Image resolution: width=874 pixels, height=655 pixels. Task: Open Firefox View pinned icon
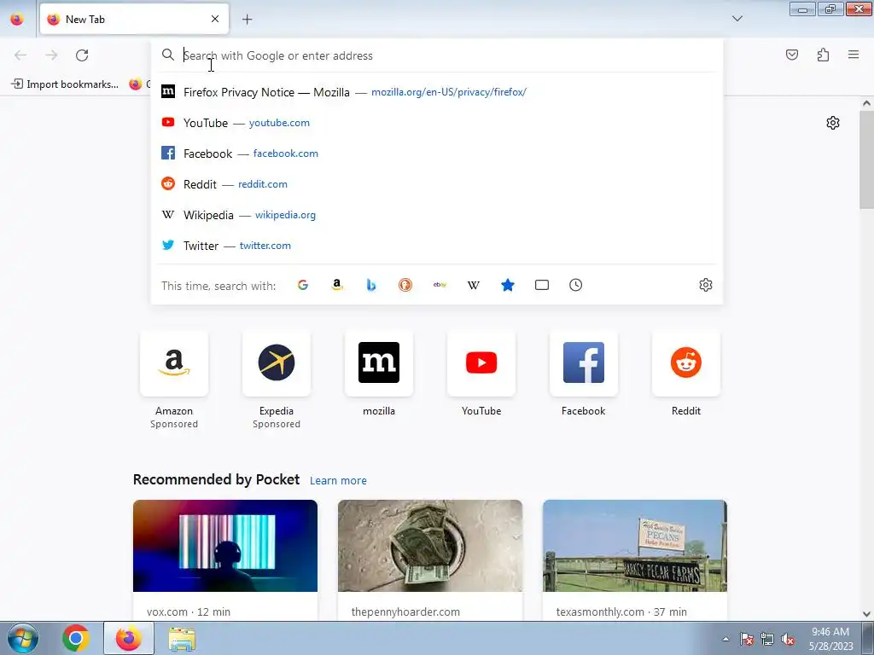17,19
